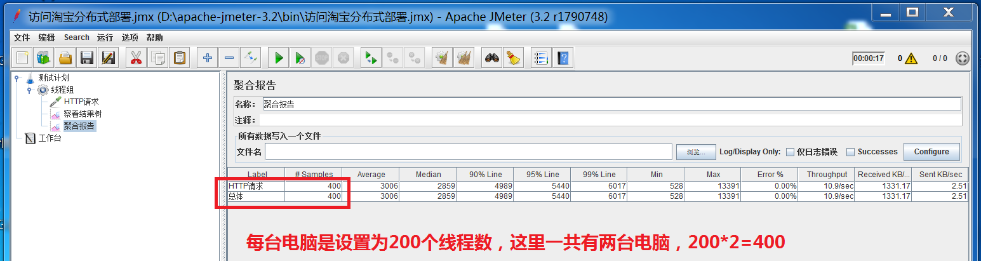Image resolution: width=981 pixels, height=261 pixels.
Task: Click the 95% Line column header
Action: click(x=542, y=175)
